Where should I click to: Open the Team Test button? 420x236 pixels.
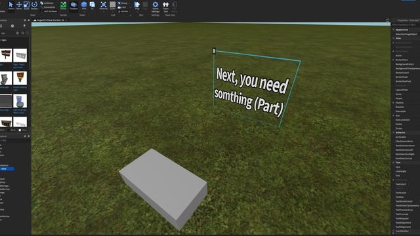click(166, 7)
